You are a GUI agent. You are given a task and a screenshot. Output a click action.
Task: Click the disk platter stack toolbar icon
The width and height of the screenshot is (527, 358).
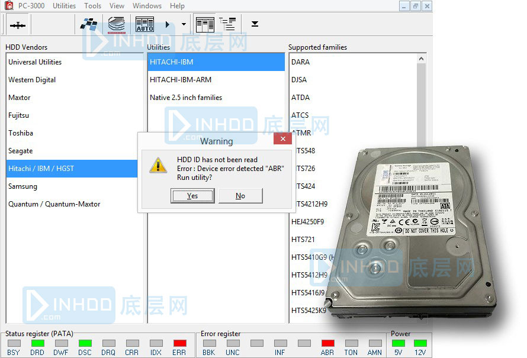click(117, 25)
